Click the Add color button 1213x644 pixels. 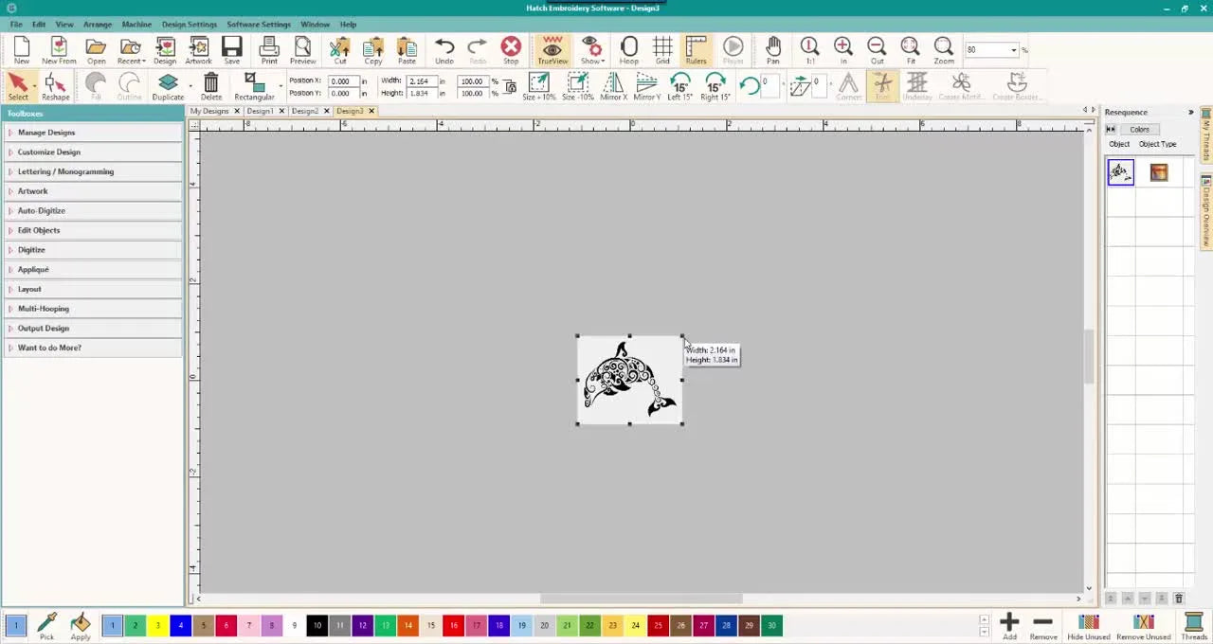1009,622
